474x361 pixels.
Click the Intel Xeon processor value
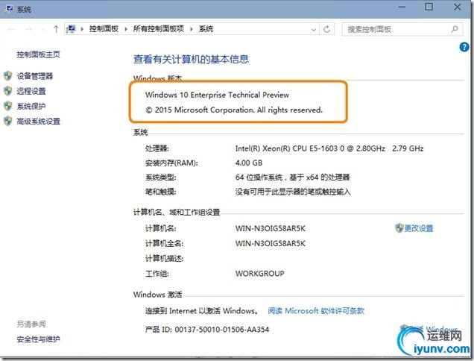pyautogui.click(x=329, y=148)
